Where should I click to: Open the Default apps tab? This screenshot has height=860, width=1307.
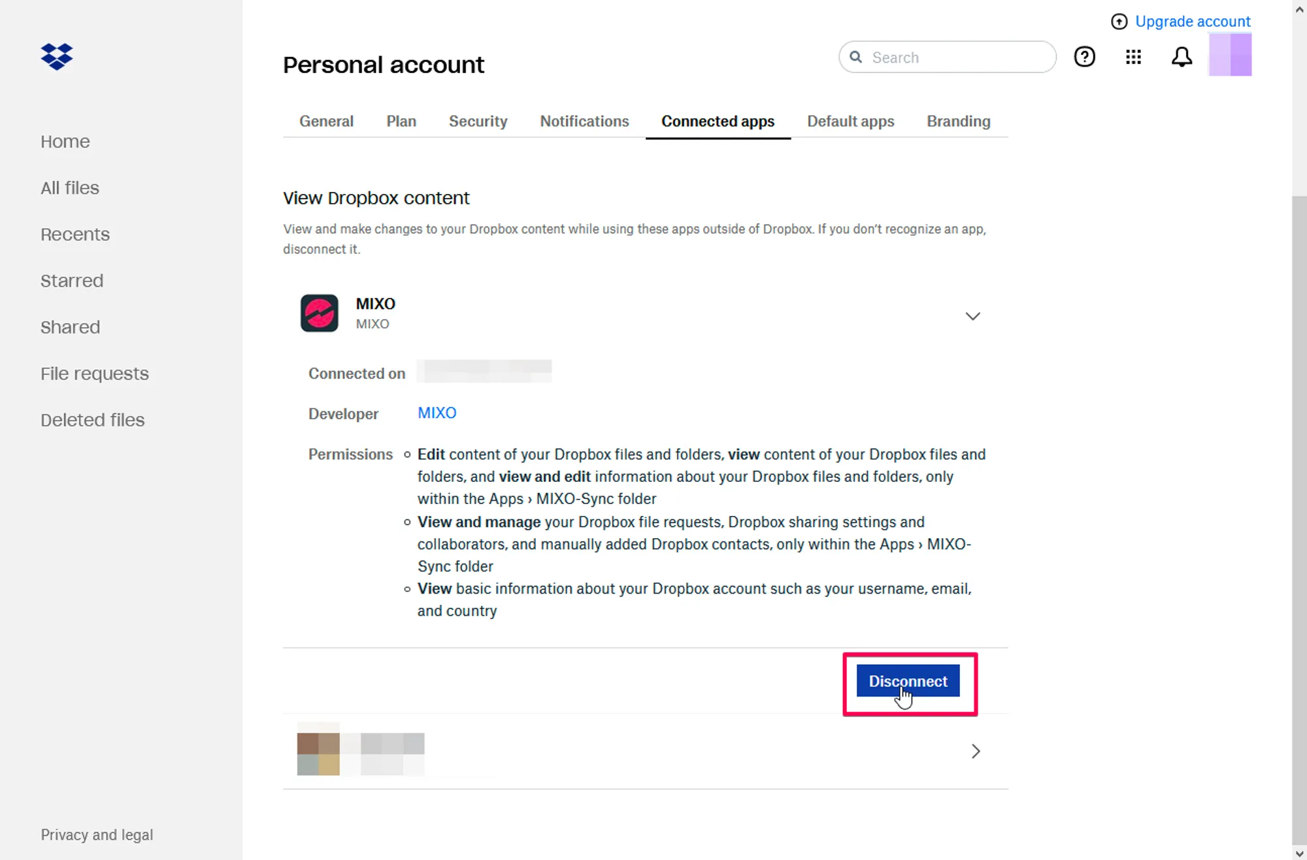coord(850,121)
